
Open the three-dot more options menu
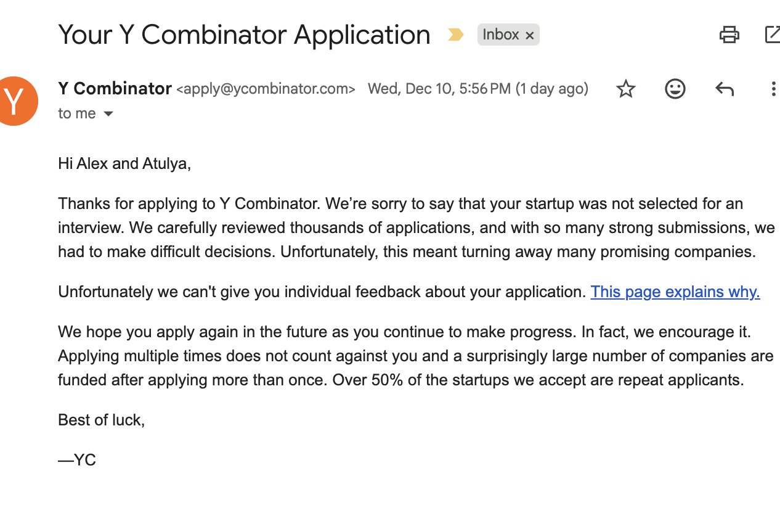tap(773, 89)
